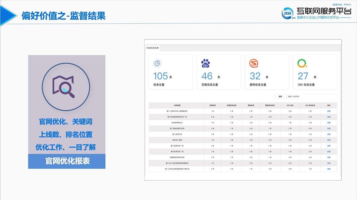Open the 内容收录报表 tab
This screenshot has width=357, height=200.
[x=152, y=48]
